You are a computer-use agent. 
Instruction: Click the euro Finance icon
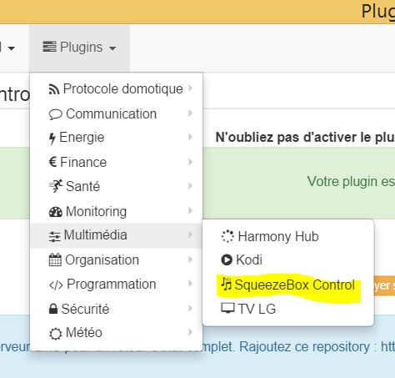pyautogui.click(x=52, y=162)
